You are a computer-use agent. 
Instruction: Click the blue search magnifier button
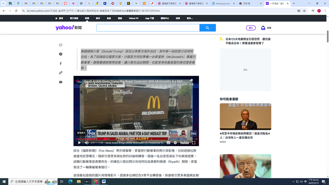tap(208, 28)
